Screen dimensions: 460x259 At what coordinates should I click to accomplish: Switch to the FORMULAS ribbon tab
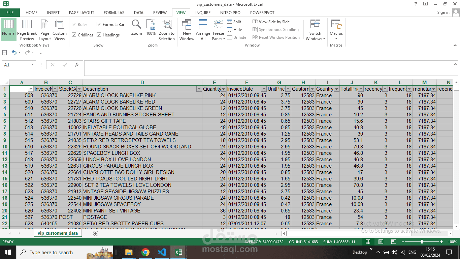(x=114, y=13)
